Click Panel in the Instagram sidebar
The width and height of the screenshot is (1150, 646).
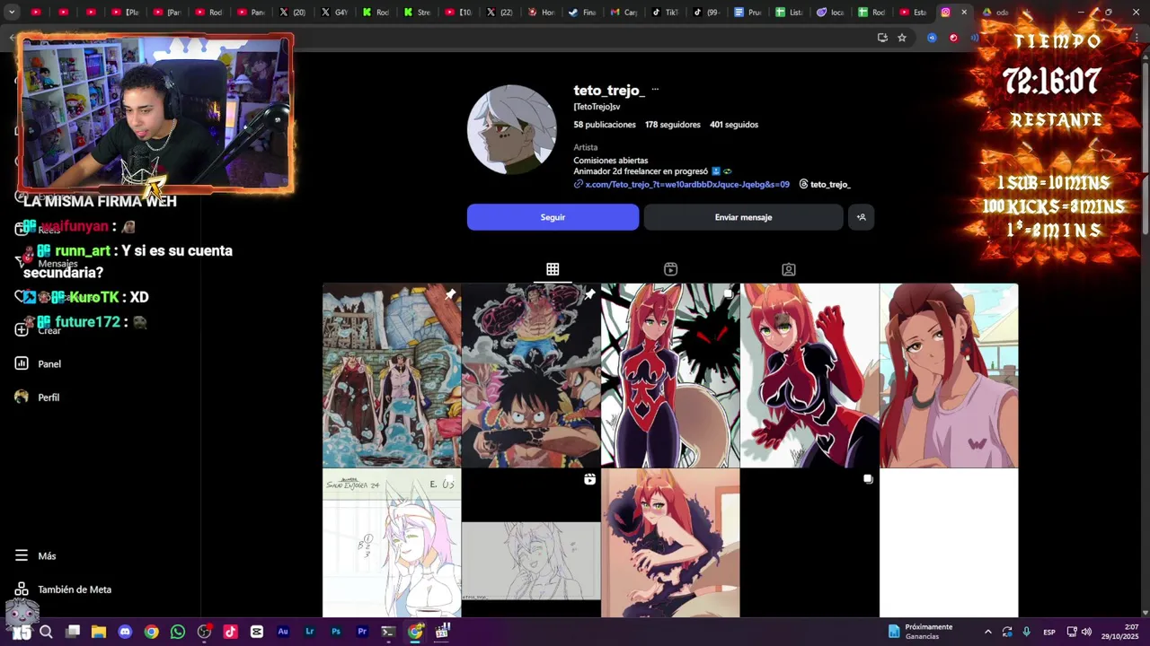tap(49, 363)
